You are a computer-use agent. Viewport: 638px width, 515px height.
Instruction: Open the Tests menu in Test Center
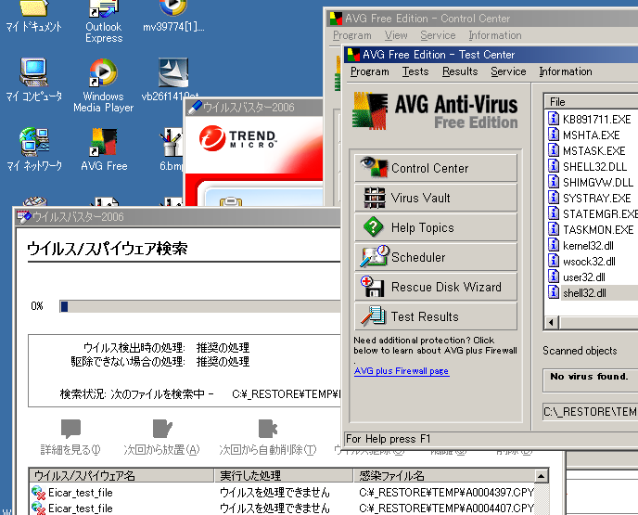415,71
